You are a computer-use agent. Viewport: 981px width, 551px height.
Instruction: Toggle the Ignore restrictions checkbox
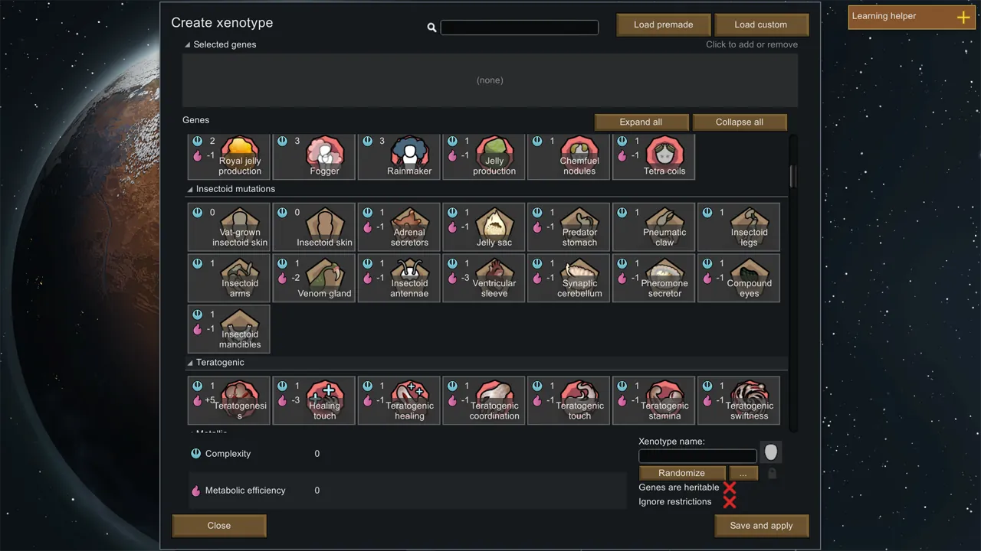729,502
